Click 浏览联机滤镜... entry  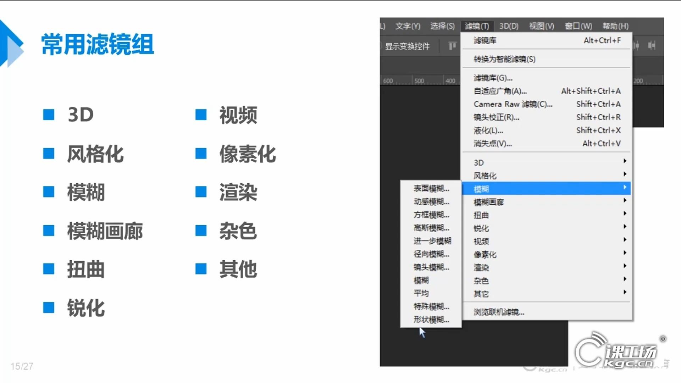coord(547,312)
